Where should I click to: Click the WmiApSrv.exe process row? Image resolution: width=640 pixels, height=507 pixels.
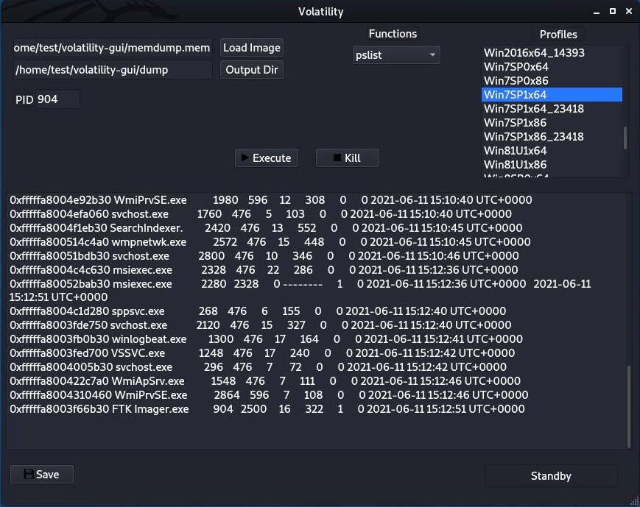tap(265, 381)
